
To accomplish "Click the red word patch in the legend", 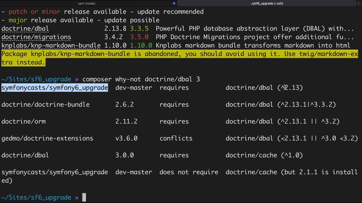I will (x=18, y=12).
